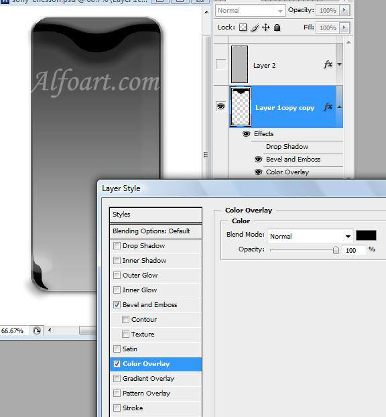Enable the Texture checkbox
This screenshot has height=417, width=386.
[125, 334]
